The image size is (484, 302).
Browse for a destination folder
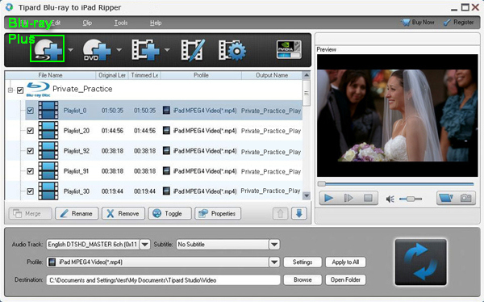[x=302, y=279]
